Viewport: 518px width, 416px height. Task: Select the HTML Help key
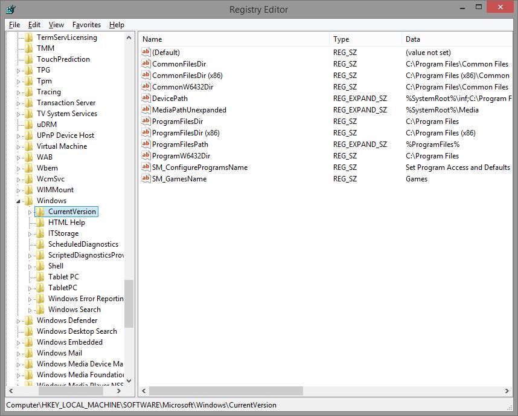pyautogui.click(x=66, y=223)
